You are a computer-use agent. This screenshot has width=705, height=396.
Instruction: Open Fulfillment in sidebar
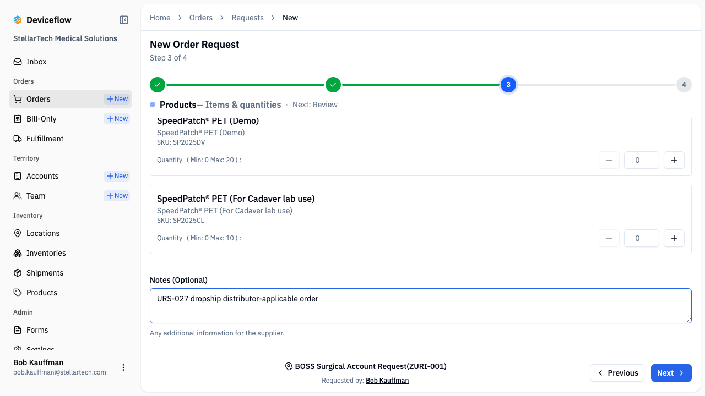pos(70,139)
